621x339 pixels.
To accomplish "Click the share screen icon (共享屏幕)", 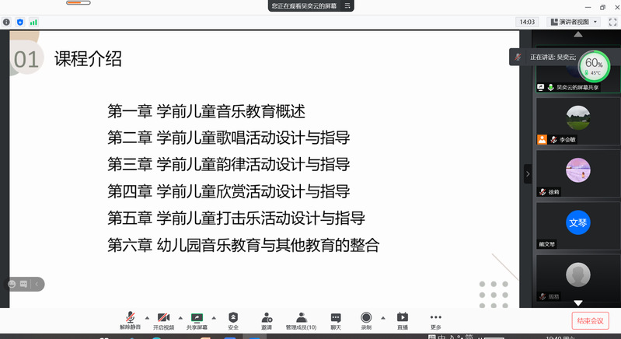I will [x=197, y=318].
